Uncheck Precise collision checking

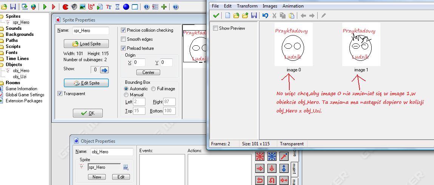(124, 30)
